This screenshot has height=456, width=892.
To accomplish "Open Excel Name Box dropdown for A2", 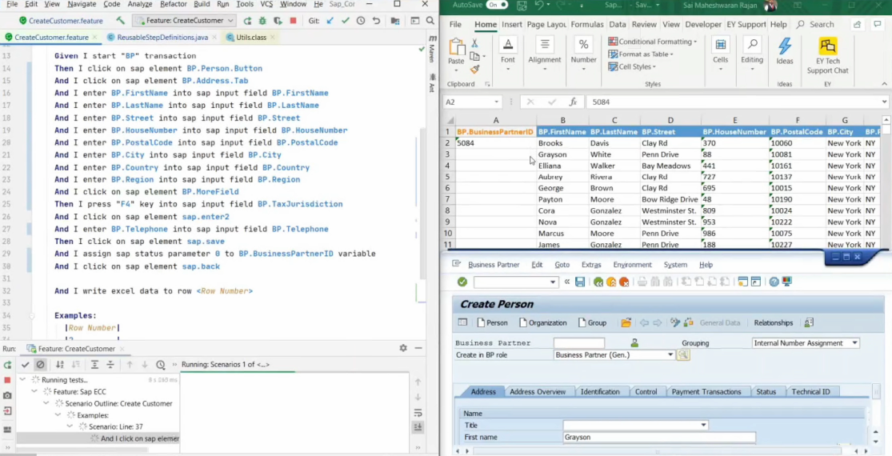I will [x=496, y=102].
